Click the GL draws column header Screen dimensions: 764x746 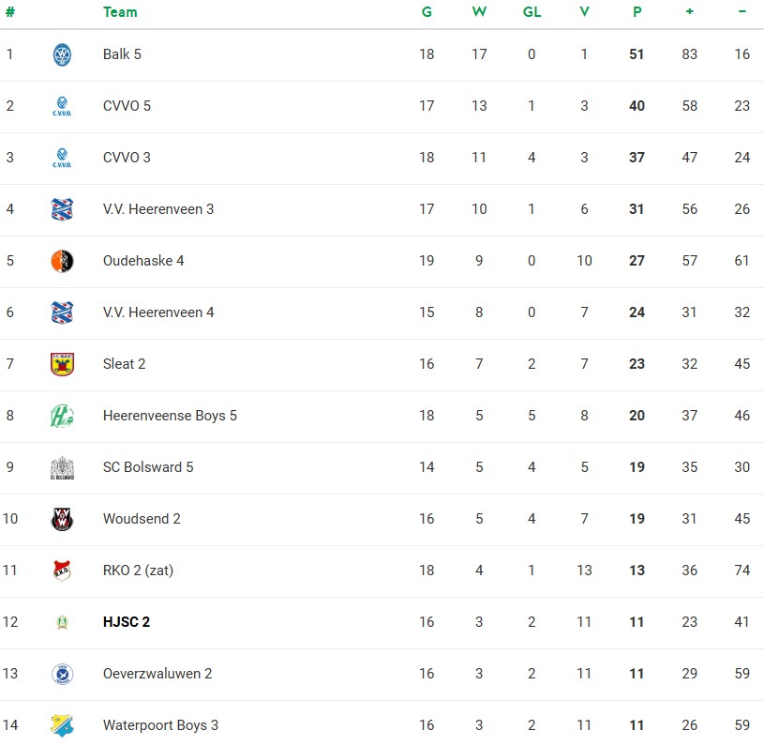coord(532,12)
